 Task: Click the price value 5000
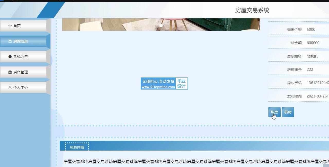point(311,30)
